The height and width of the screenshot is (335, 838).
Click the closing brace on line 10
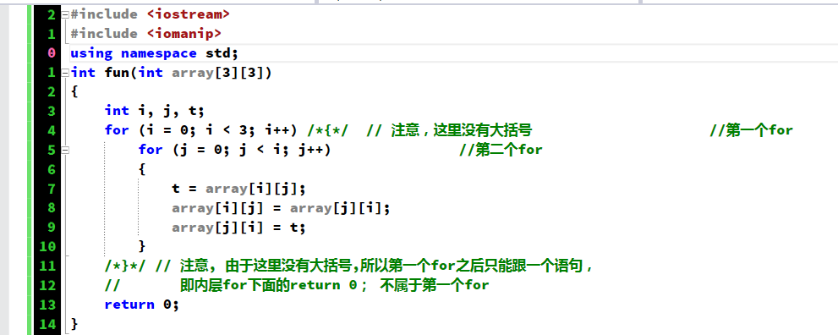pyautogui.click(x=142, y=247)
